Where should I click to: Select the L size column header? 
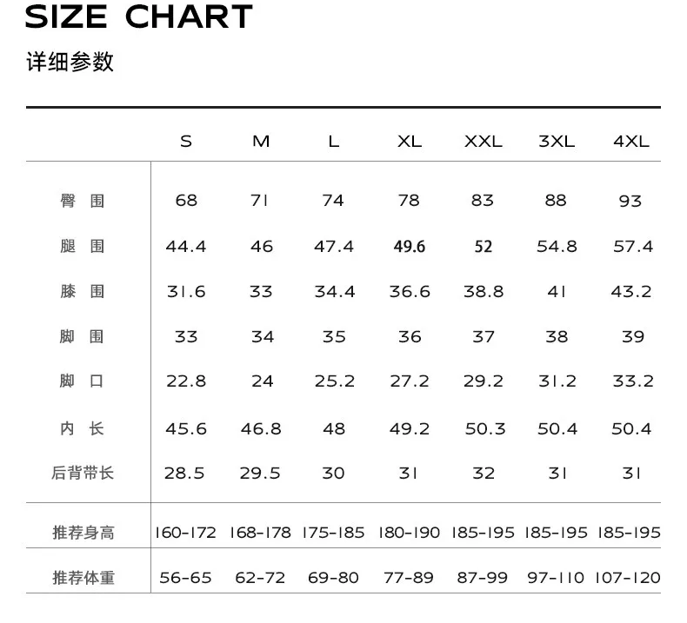[334, 141]
